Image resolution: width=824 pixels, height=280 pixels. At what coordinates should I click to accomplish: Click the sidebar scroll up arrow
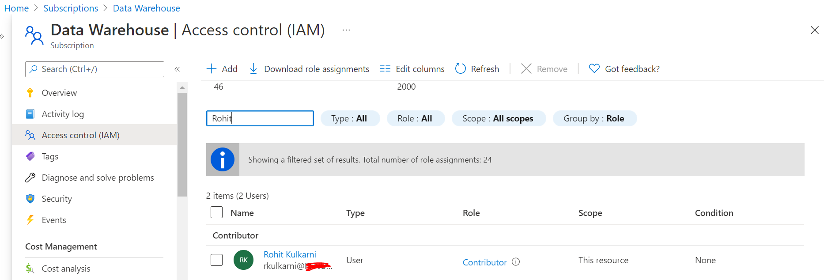coord(182,87)
